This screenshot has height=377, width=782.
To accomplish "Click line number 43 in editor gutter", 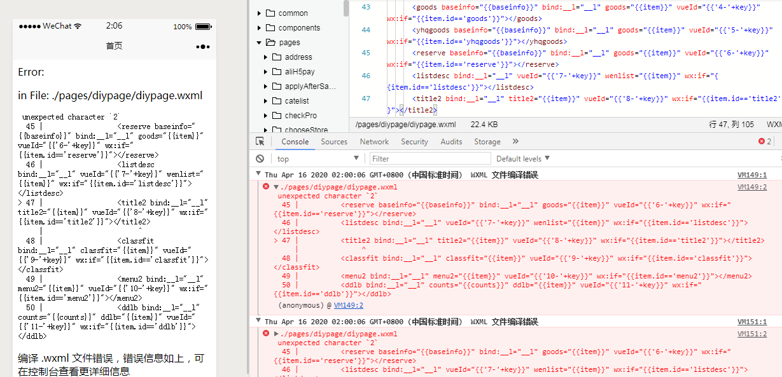I will click(x=365, y=7).
